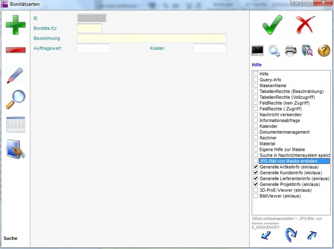Click the yellow question mark help icon
Viewport: 334px width, 249px height.
324,51
